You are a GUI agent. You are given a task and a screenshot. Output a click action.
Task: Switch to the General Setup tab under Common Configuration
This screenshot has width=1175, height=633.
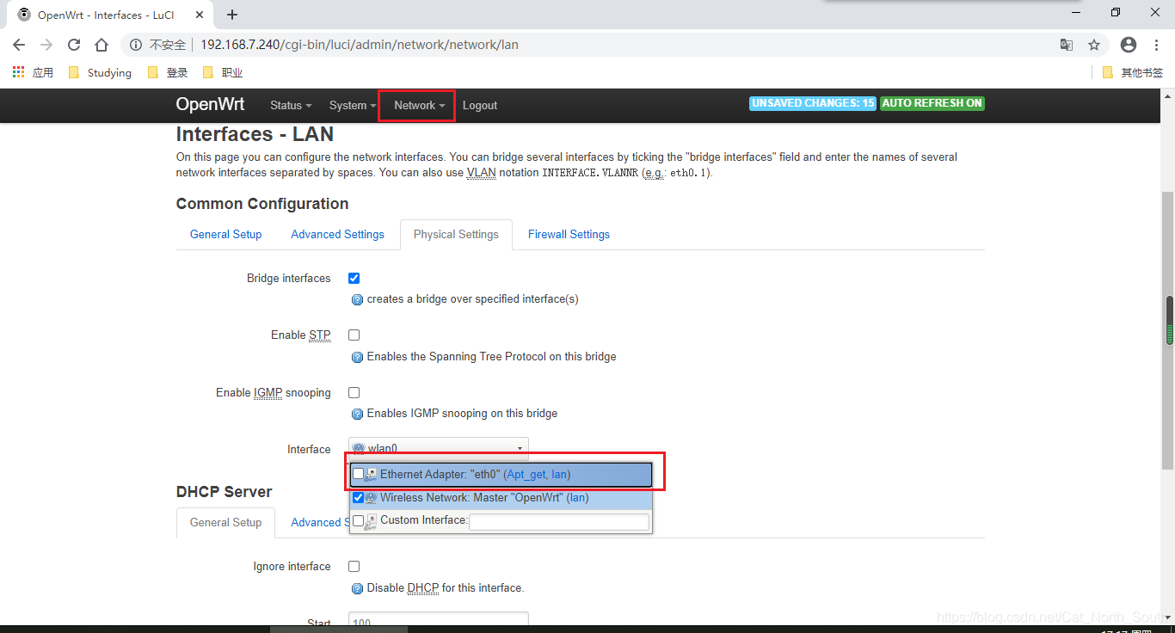tap(225, 234)
